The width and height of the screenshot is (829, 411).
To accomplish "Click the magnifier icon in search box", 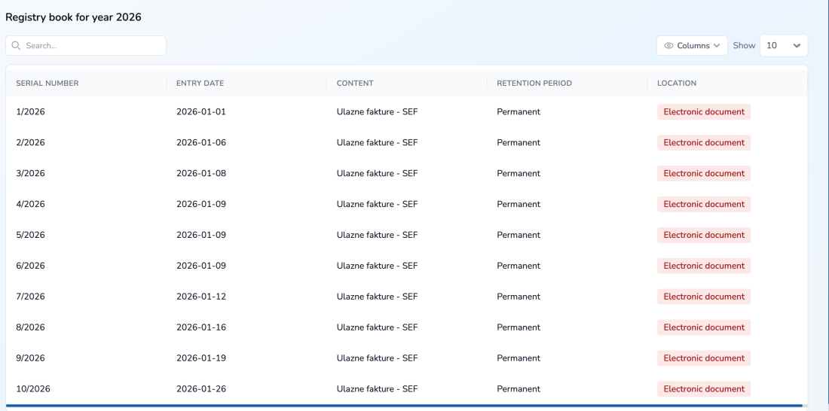I will point(16,46).
